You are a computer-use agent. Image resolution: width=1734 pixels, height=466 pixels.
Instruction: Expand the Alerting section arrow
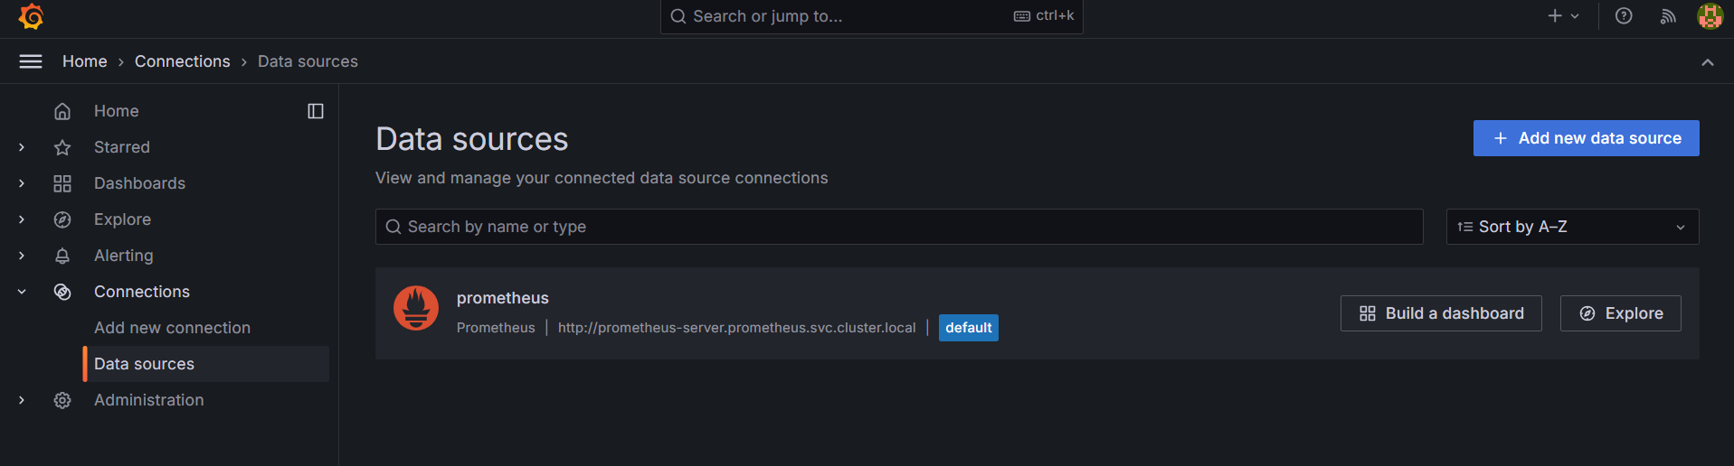[x=22, y=256]
